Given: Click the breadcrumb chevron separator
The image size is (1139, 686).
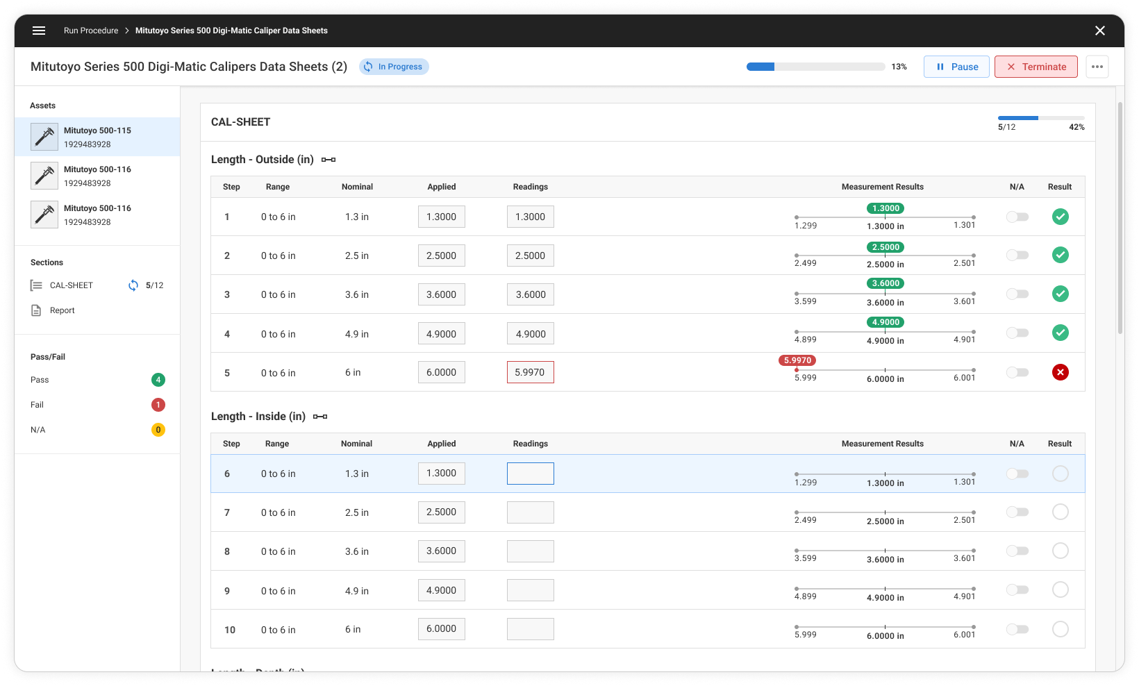Looking at the screenshot, I should (127, 31).
